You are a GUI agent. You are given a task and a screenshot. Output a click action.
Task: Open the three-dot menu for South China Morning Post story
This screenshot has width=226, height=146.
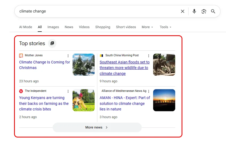pos(149,56)
